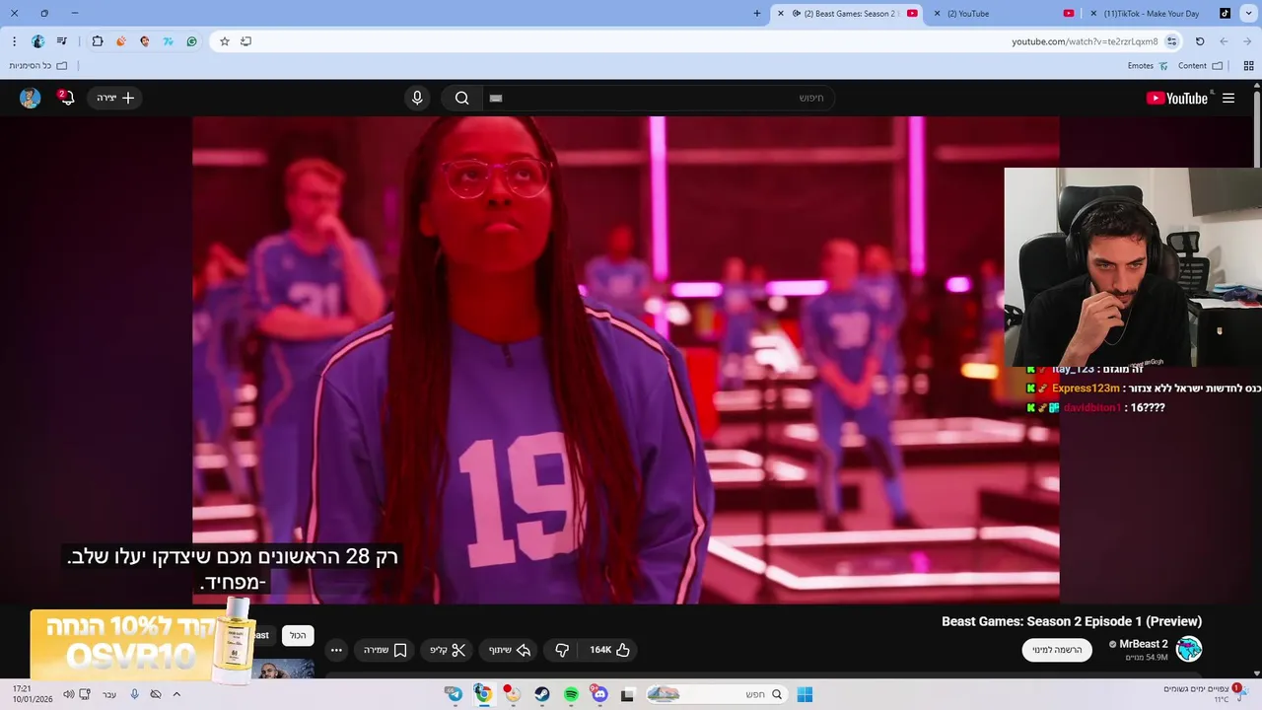Click the taskbar search box חפש

coord(717,694)
